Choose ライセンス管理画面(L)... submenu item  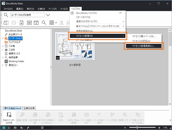click(144, 46)
